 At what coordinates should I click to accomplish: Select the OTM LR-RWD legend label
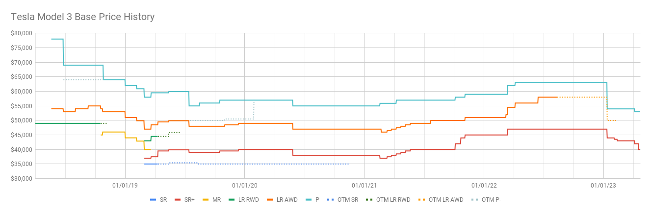(x=393, y=200)
